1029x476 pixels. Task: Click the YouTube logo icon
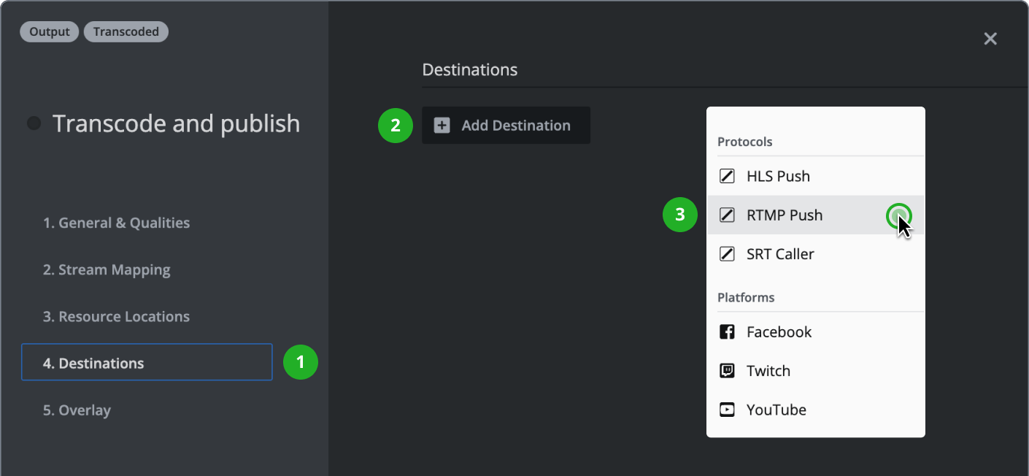coord(727,410)
